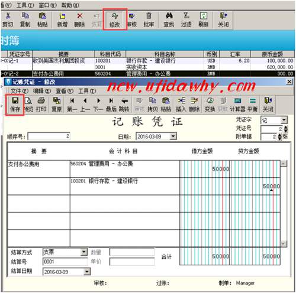
Task: Open the 窗口(W) menu
Action: click(48, 5)
